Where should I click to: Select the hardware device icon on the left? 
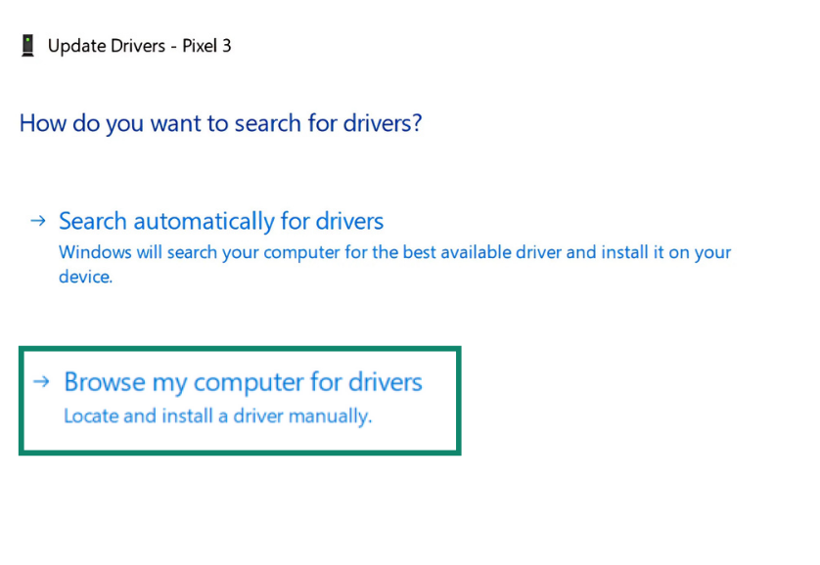[27, 45]
